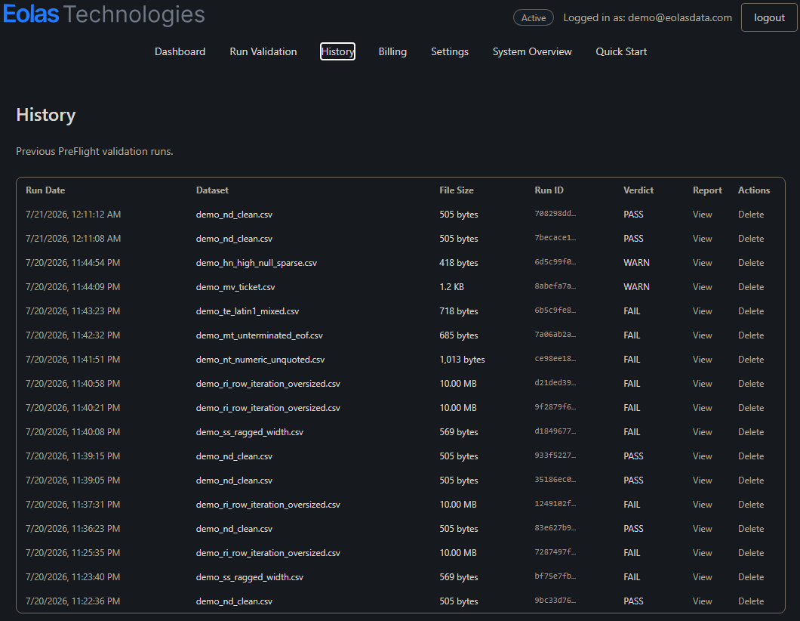Delete run 708298dd
This screenshot has height=621, width=800.
point(750,215)
